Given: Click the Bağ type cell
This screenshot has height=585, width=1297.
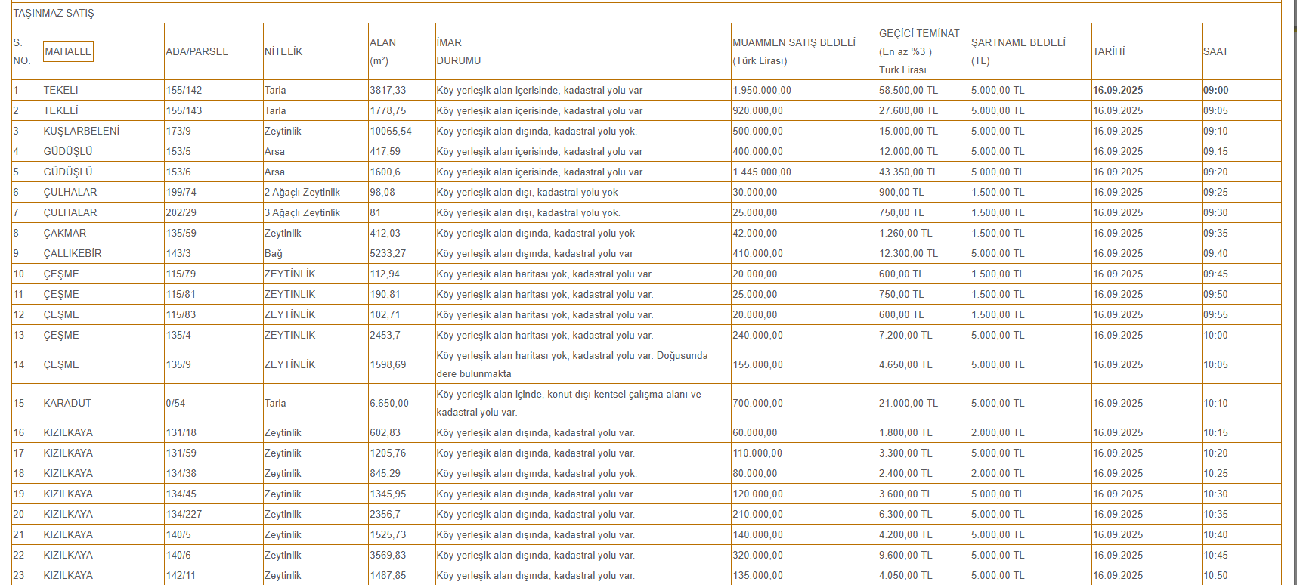Looking at the screenshot, I should click(x=273, y=253).
